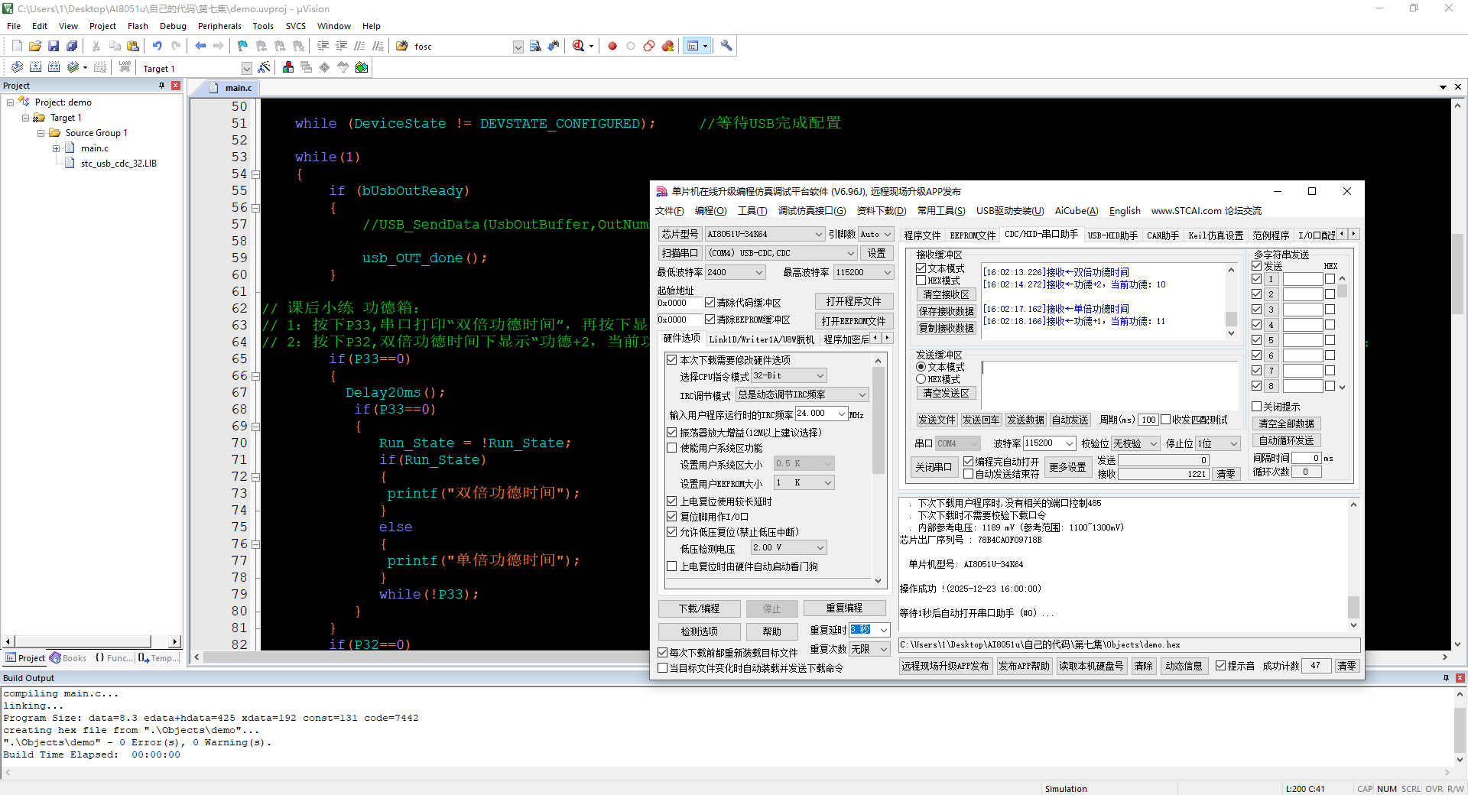The image size is (1468, 795).
Task: Click the 关闭串口 button
Action: tap(934, 467)
